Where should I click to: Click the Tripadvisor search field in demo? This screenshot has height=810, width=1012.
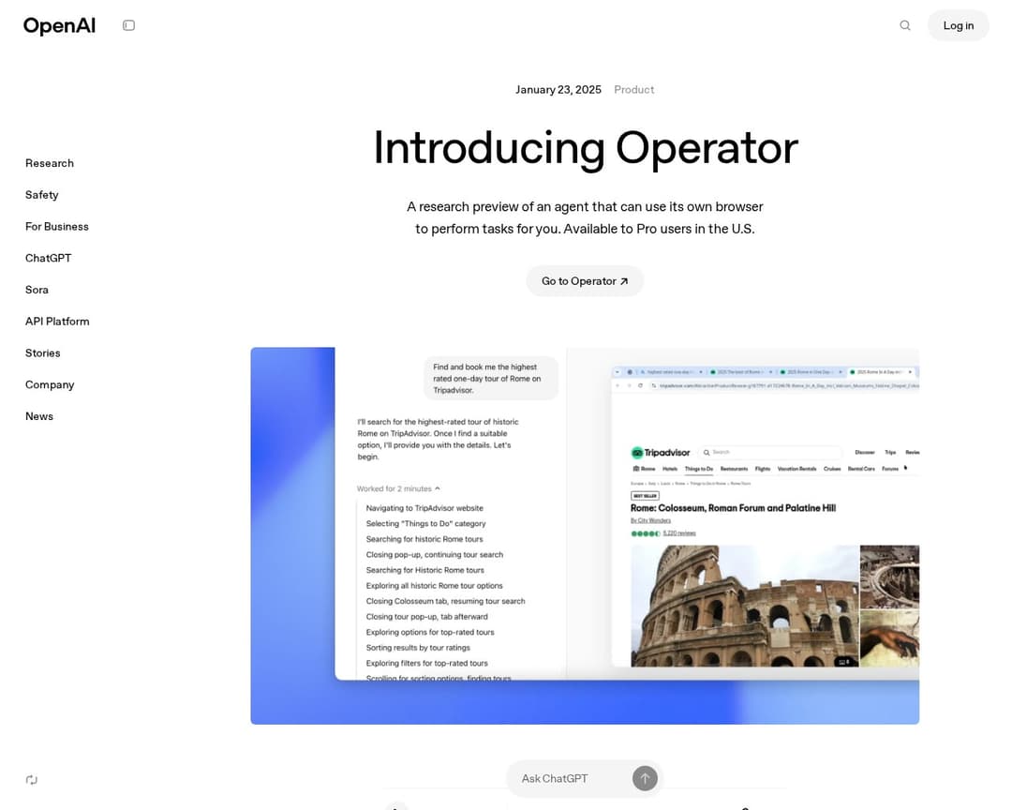pyautogui.click(x=770, y=452)
